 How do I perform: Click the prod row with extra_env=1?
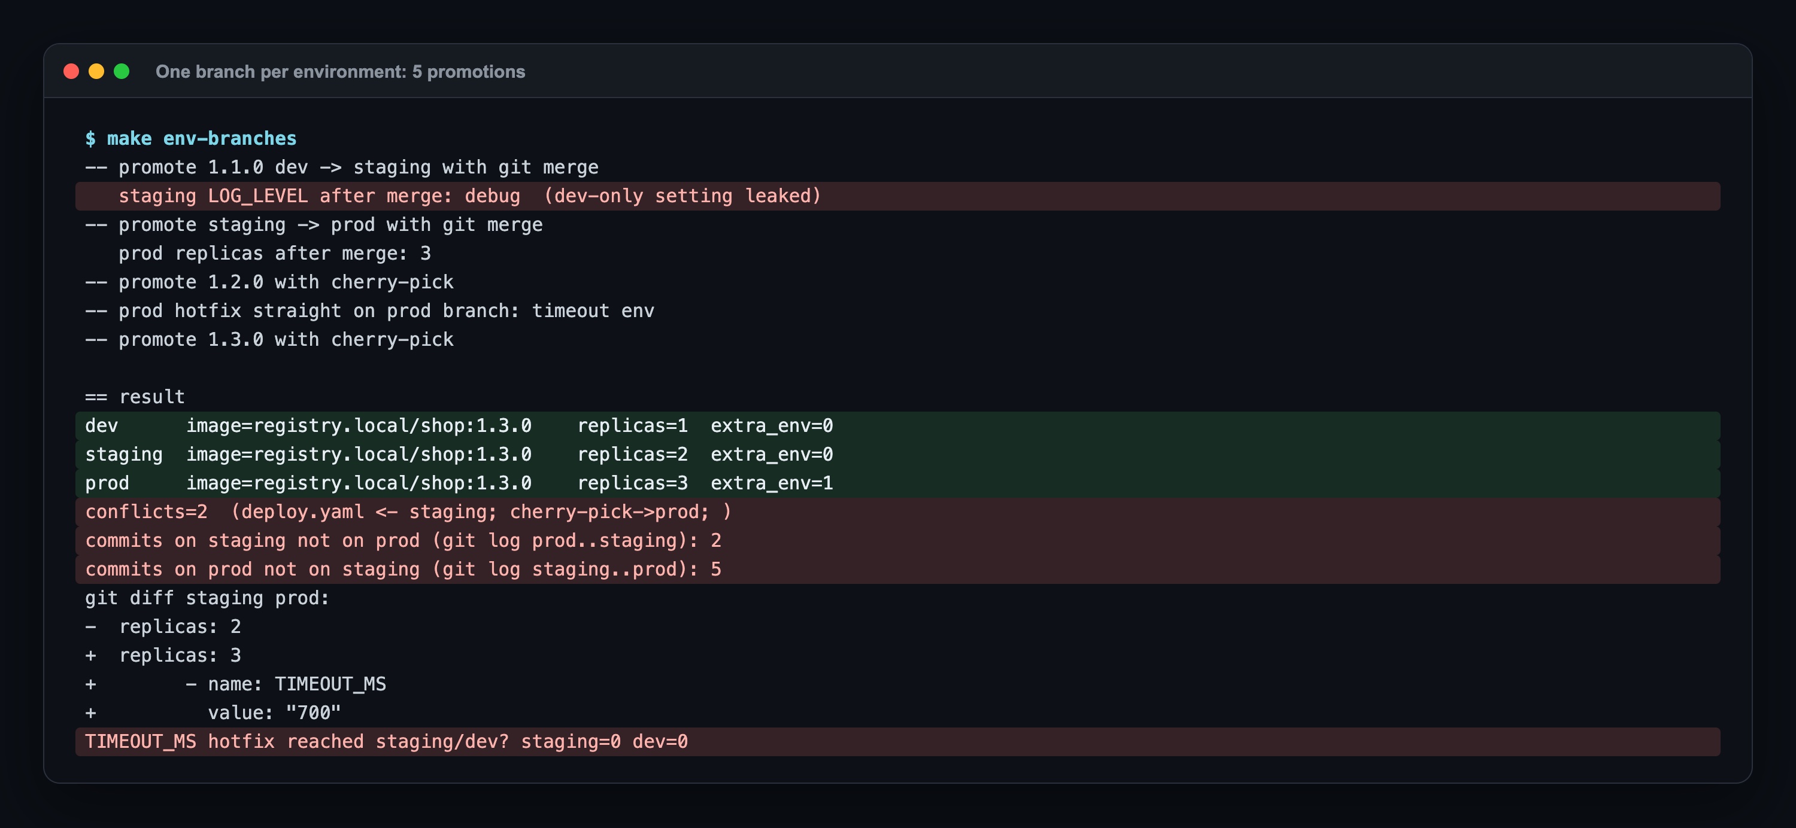pos(897,483)
